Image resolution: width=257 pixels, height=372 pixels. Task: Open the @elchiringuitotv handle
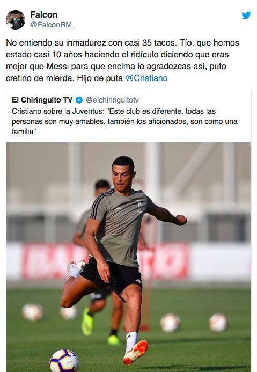point(112,100)
